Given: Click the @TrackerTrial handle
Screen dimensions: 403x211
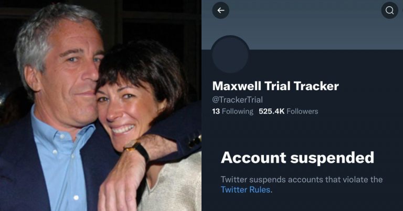Looking at the screenshot, I should pos(236,99).
